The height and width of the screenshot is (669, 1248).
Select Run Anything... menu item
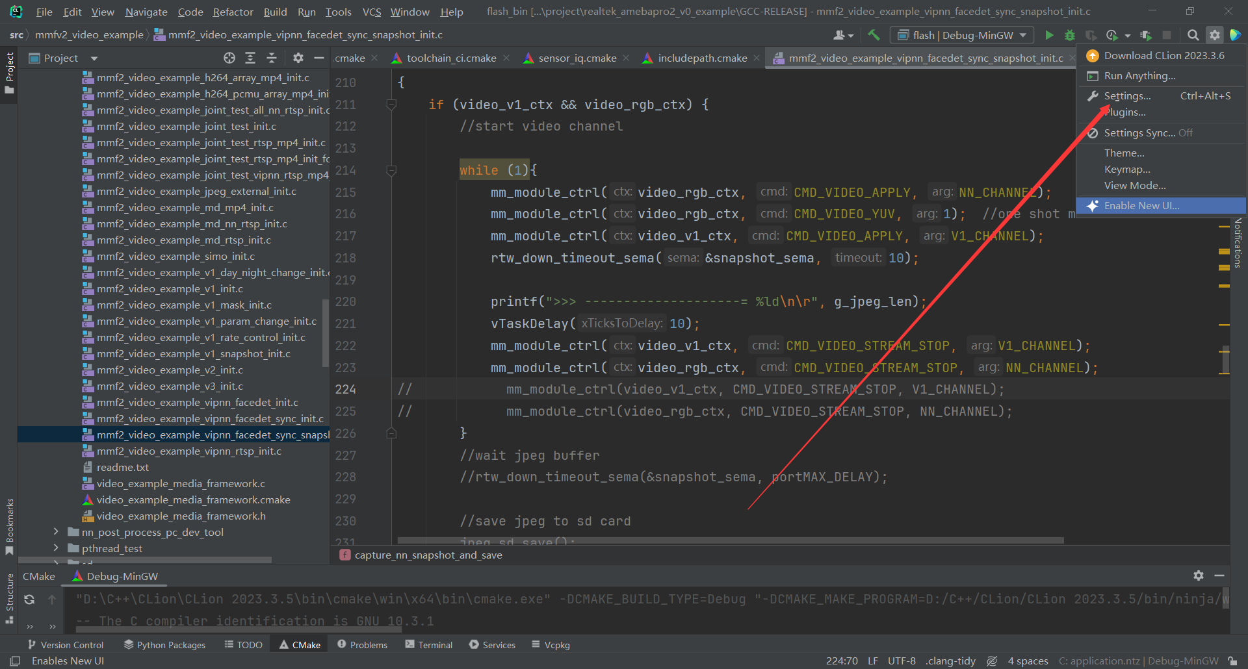click(1161, 76)
